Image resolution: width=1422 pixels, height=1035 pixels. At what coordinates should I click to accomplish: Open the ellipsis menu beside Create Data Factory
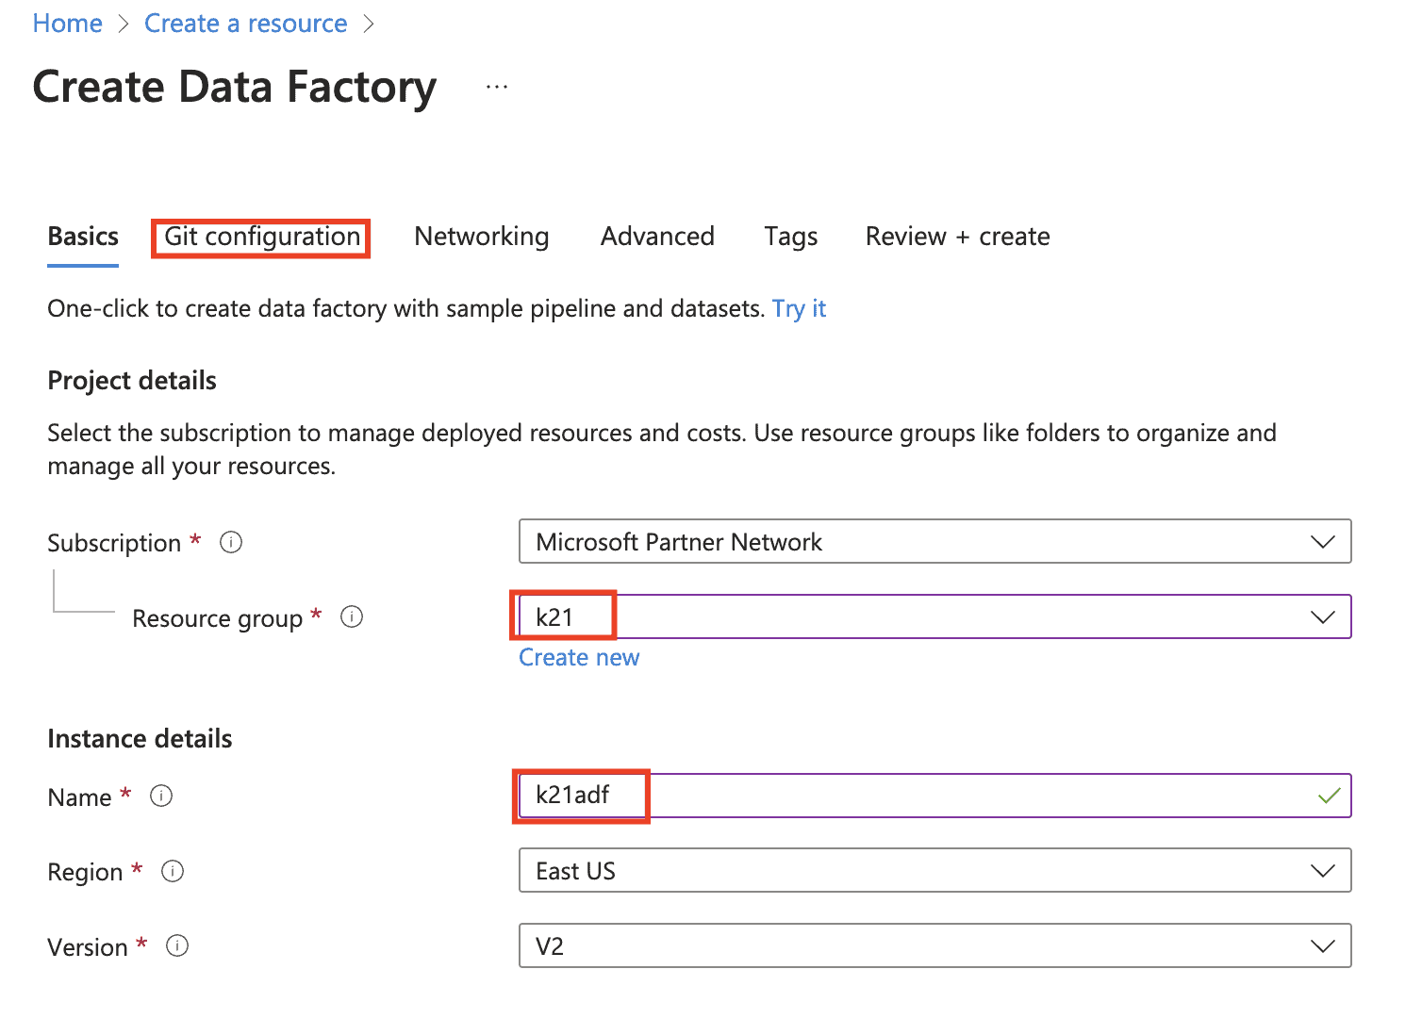497,87
